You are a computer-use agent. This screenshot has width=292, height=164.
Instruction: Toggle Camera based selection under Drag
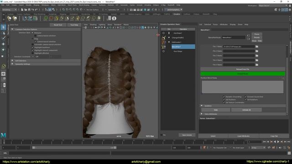(x=36, y=41)
